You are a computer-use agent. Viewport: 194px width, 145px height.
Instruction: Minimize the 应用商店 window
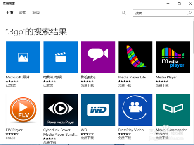[x=168, y=3]
